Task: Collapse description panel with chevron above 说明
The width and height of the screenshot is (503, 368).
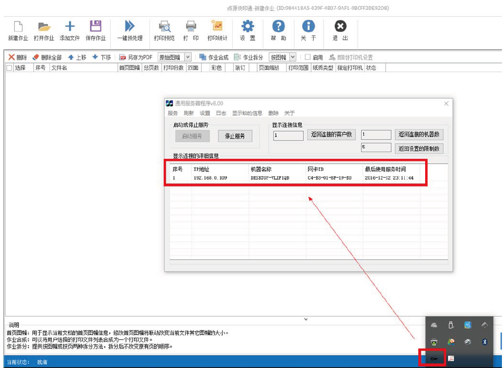Action: tap(306, 319)
